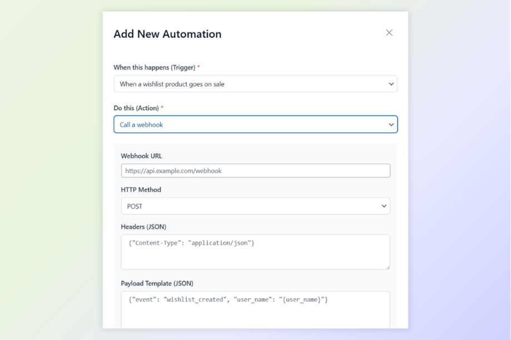Click the chevron on the trigger dropdown

(391, 83)
